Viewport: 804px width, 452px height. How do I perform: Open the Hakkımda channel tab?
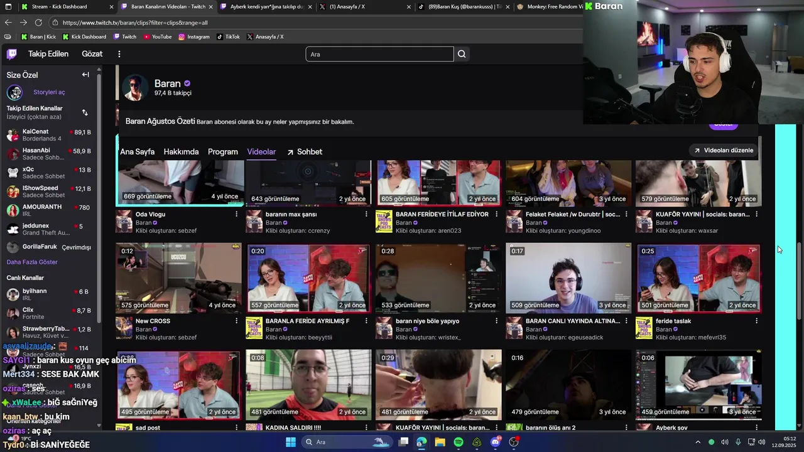[181, 152]
